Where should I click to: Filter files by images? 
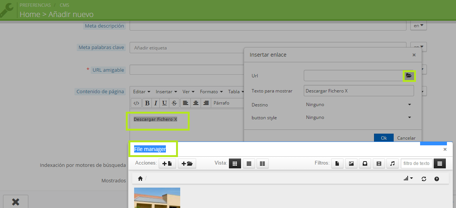[351, 163]
